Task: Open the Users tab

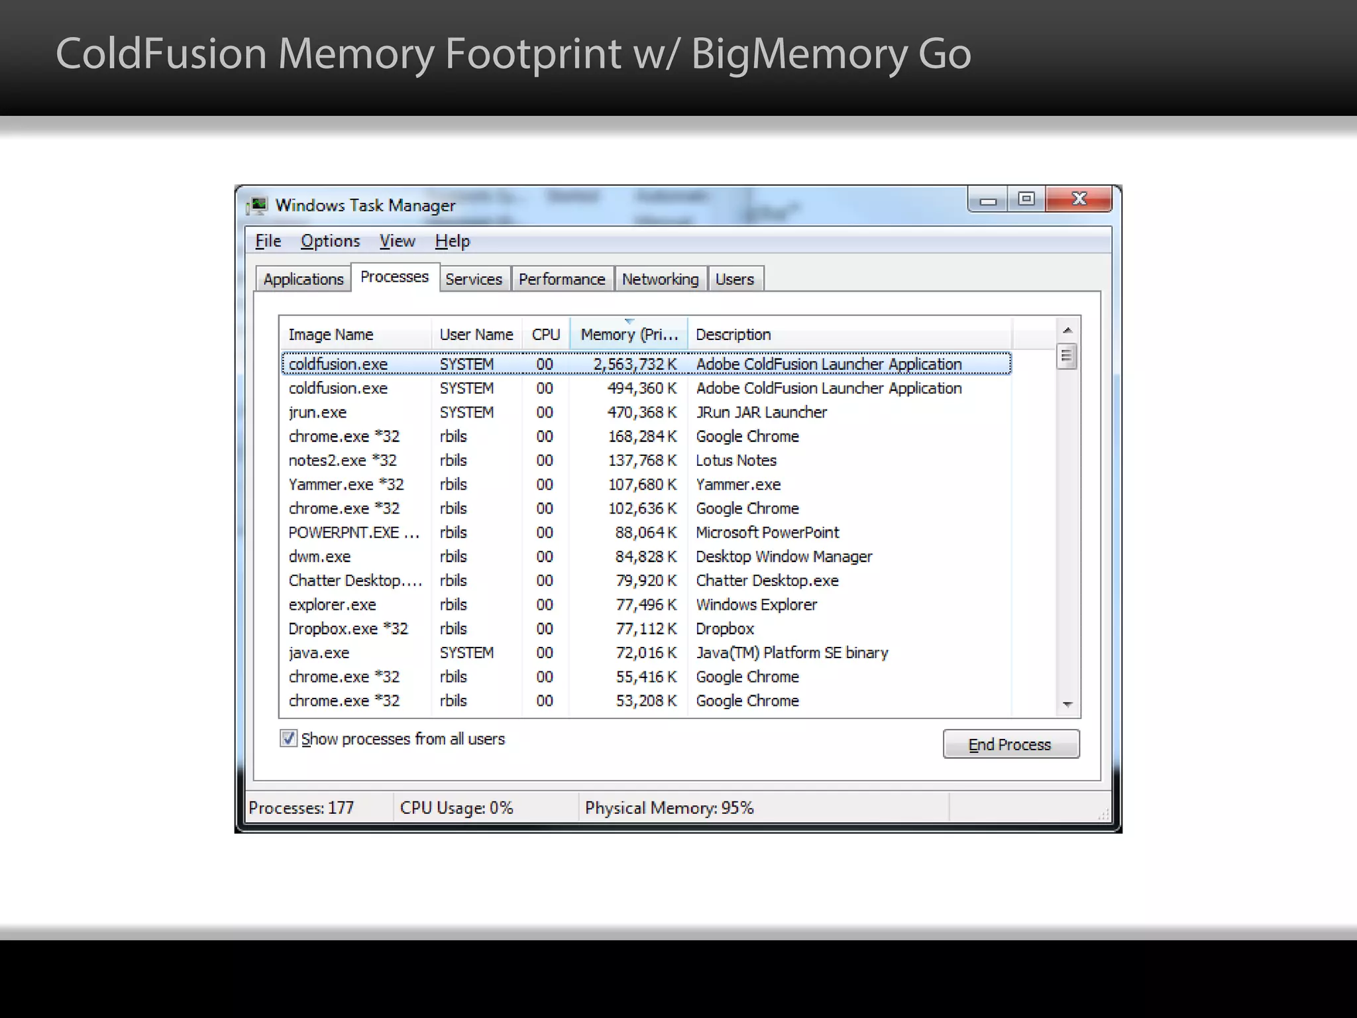Action: coord(735,279)
